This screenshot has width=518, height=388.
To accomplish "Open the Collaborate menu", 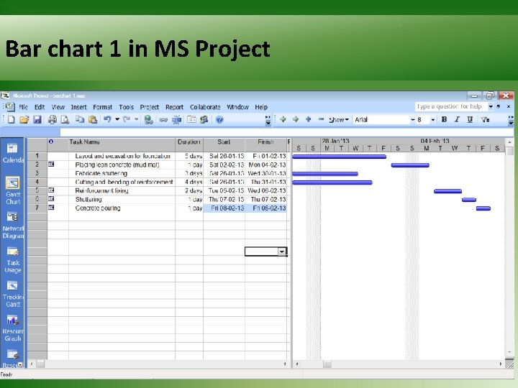I will pyautogui.click(x=205, y=107).
